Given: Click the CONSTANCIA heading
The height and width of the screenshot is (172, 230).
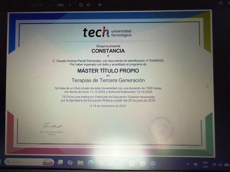Looking at the screenshot, I should pos(108,51).
